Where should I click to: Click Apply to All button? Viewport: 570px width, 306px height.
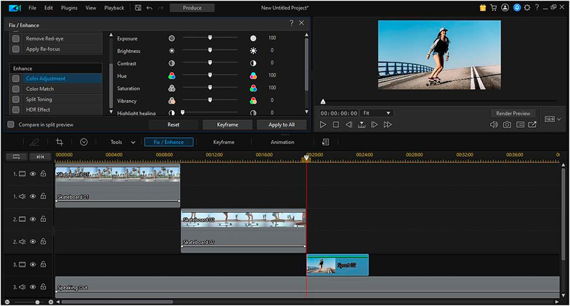pos(281,125)
